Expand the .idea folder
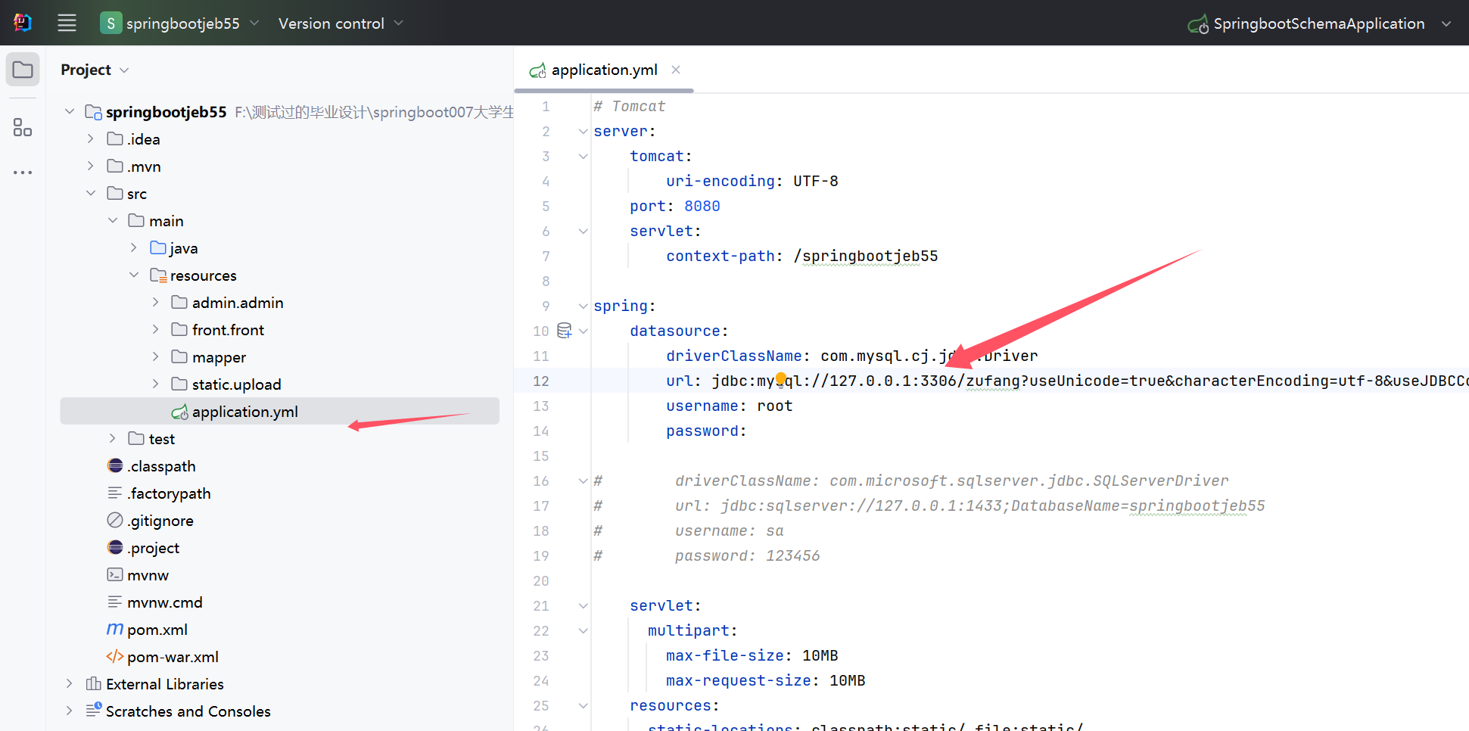 pyautogui.click(x=91, y=138)
